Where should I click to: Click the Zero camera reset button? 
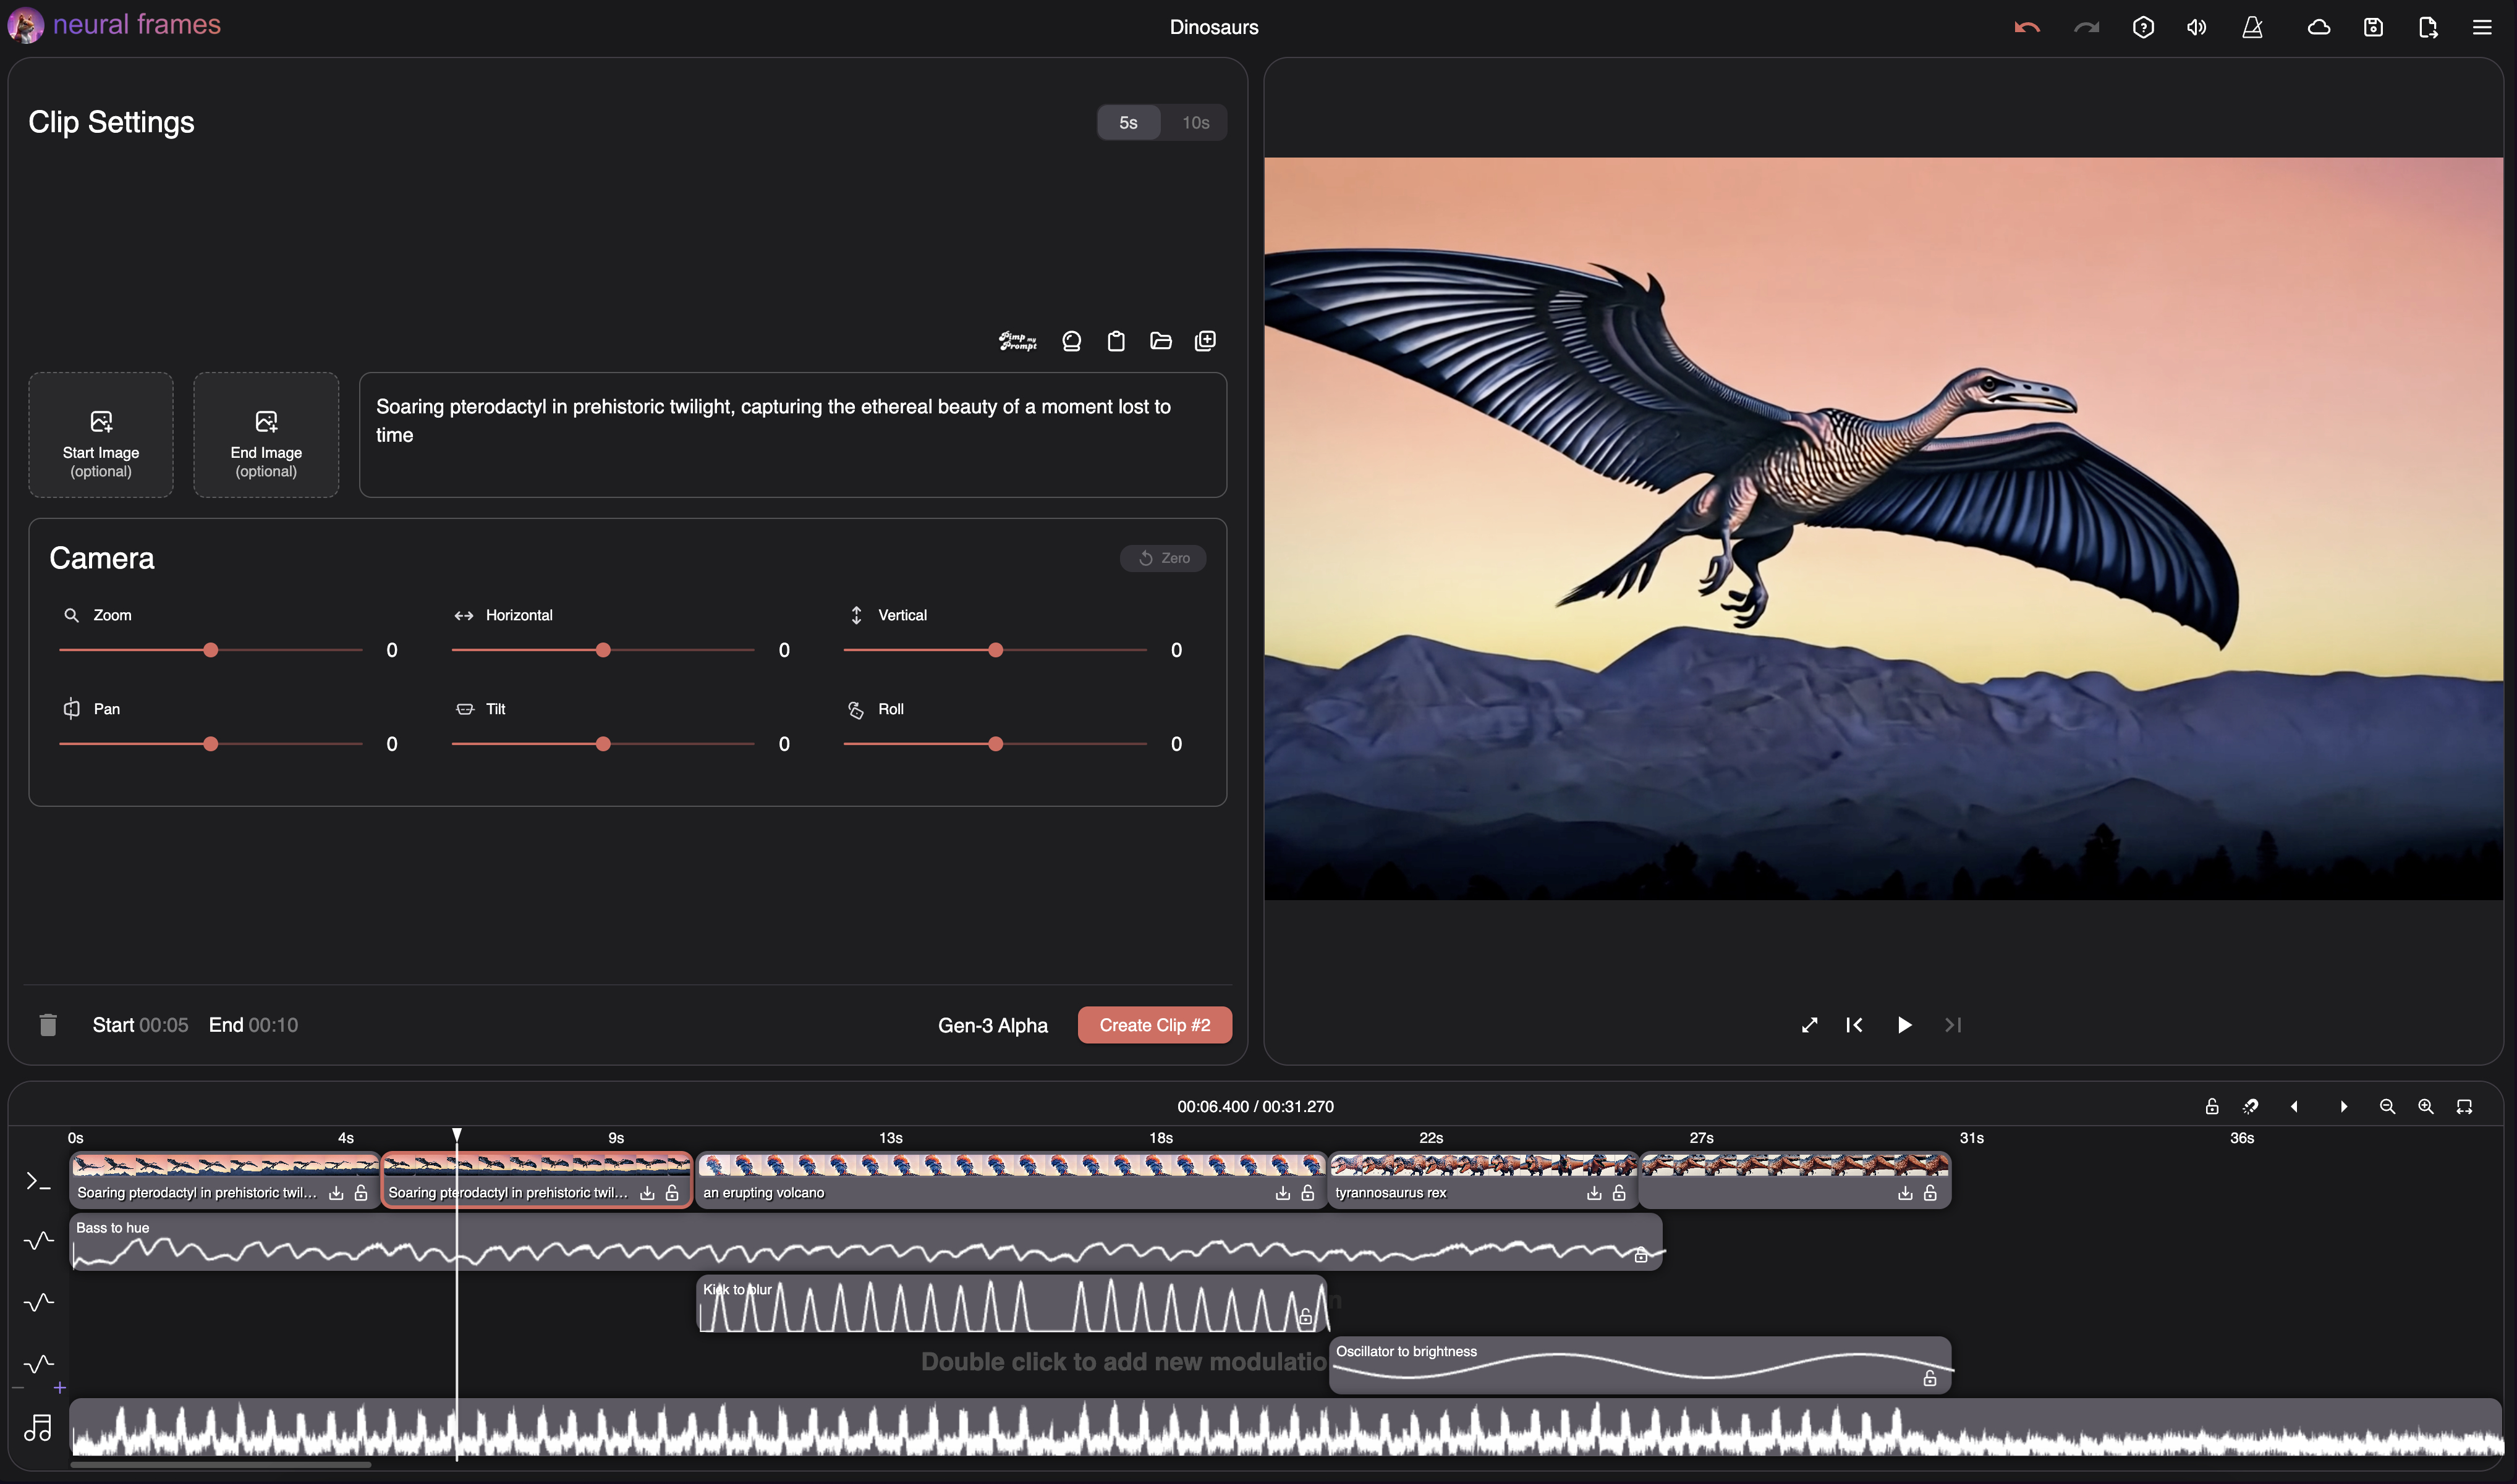click(x=1163, y=558)
